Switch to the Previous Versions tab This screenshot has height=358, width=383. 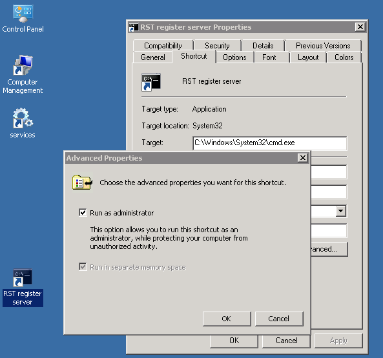coord(323,46)
